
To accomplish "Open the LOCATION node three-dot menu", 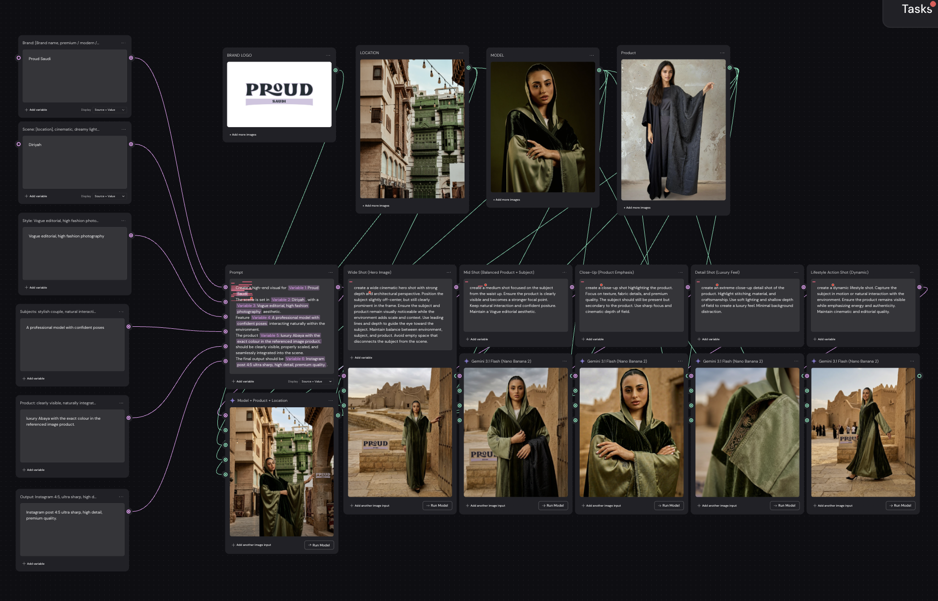I will 461,53.
